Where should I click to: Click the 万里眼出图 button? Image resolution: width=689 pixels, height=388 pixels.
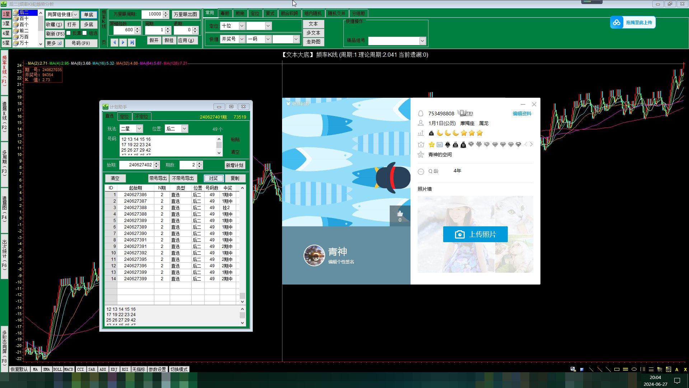coord(186,14)
